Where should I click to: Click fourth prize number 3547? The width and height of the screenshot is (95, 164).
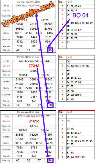[x=18, y=33]
